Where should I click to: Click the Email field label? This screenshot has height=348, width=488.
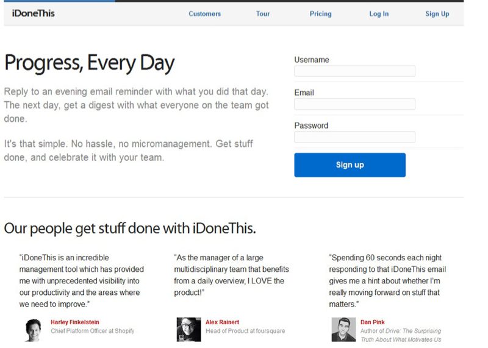(304, 93)
